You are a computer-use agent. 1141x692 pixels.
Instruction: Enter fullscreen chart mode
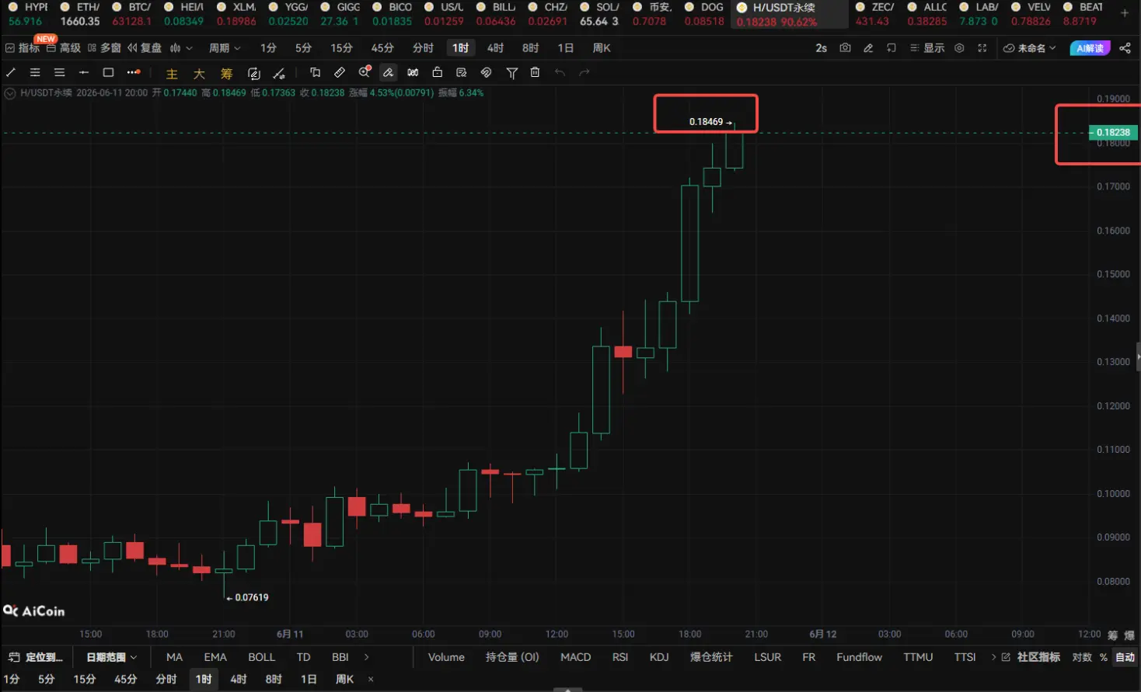coord(982,48)
